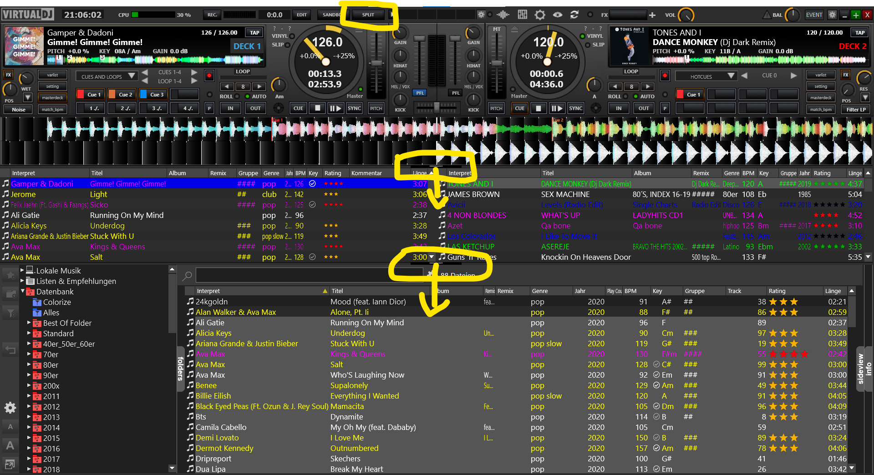Toggle PFL for the right deck
This screenshot has width=874, height=475.
(455, 93)
